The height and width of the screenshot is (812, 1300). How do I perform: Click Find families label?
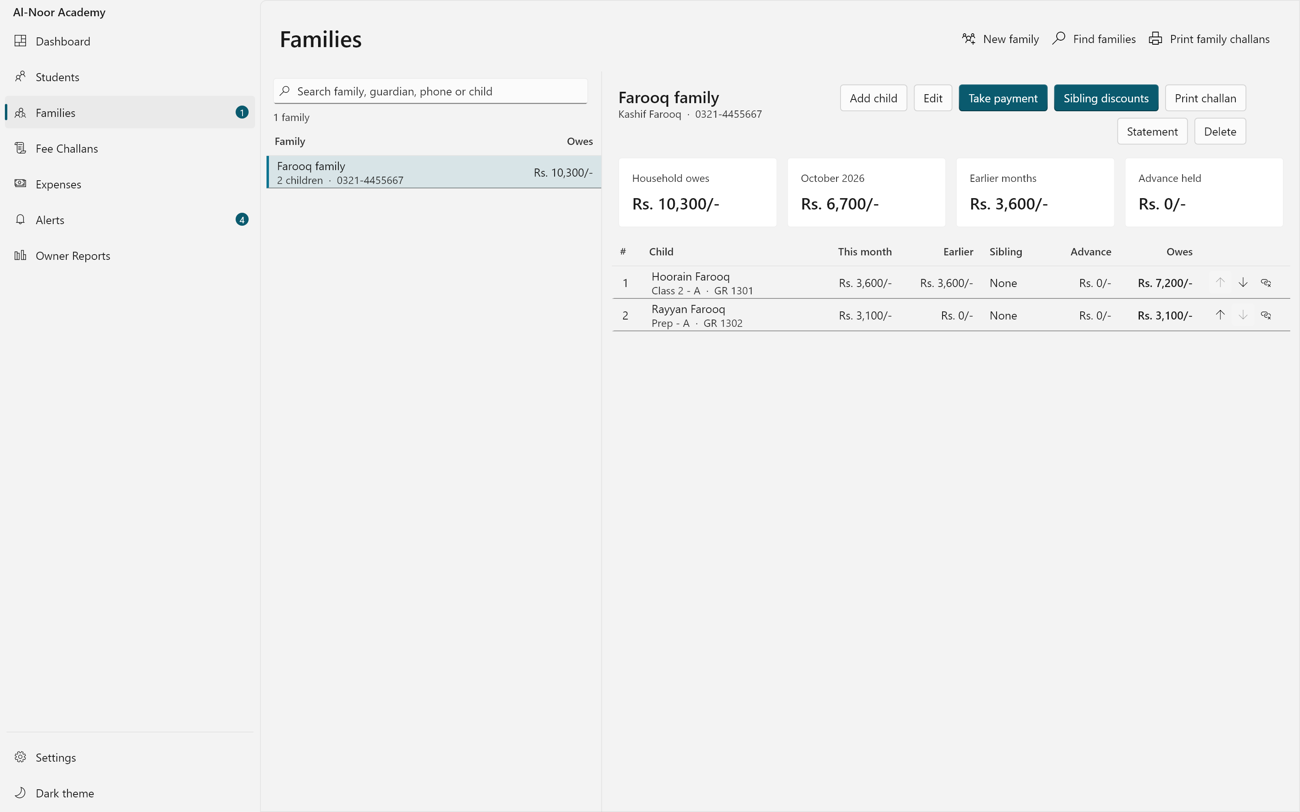click(1105, 39)
